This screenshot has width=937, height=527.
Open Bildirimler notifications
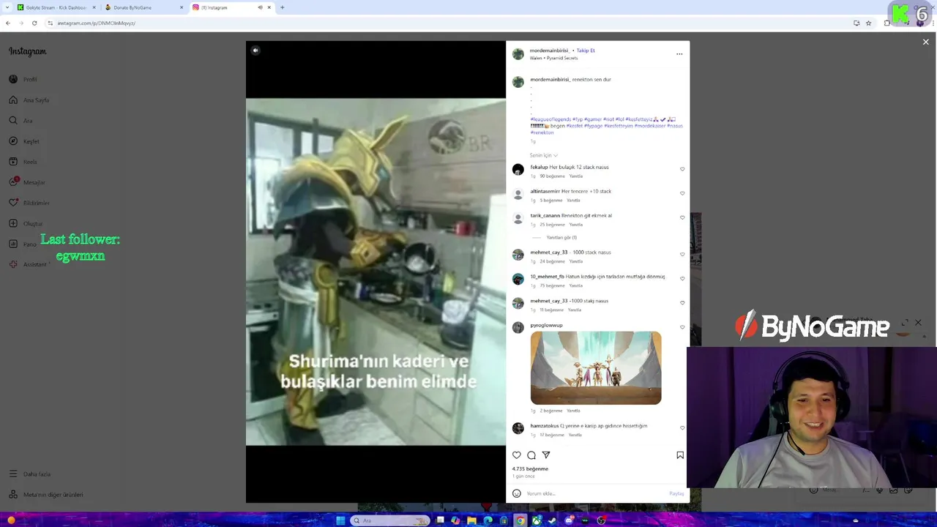click(29, 202)
